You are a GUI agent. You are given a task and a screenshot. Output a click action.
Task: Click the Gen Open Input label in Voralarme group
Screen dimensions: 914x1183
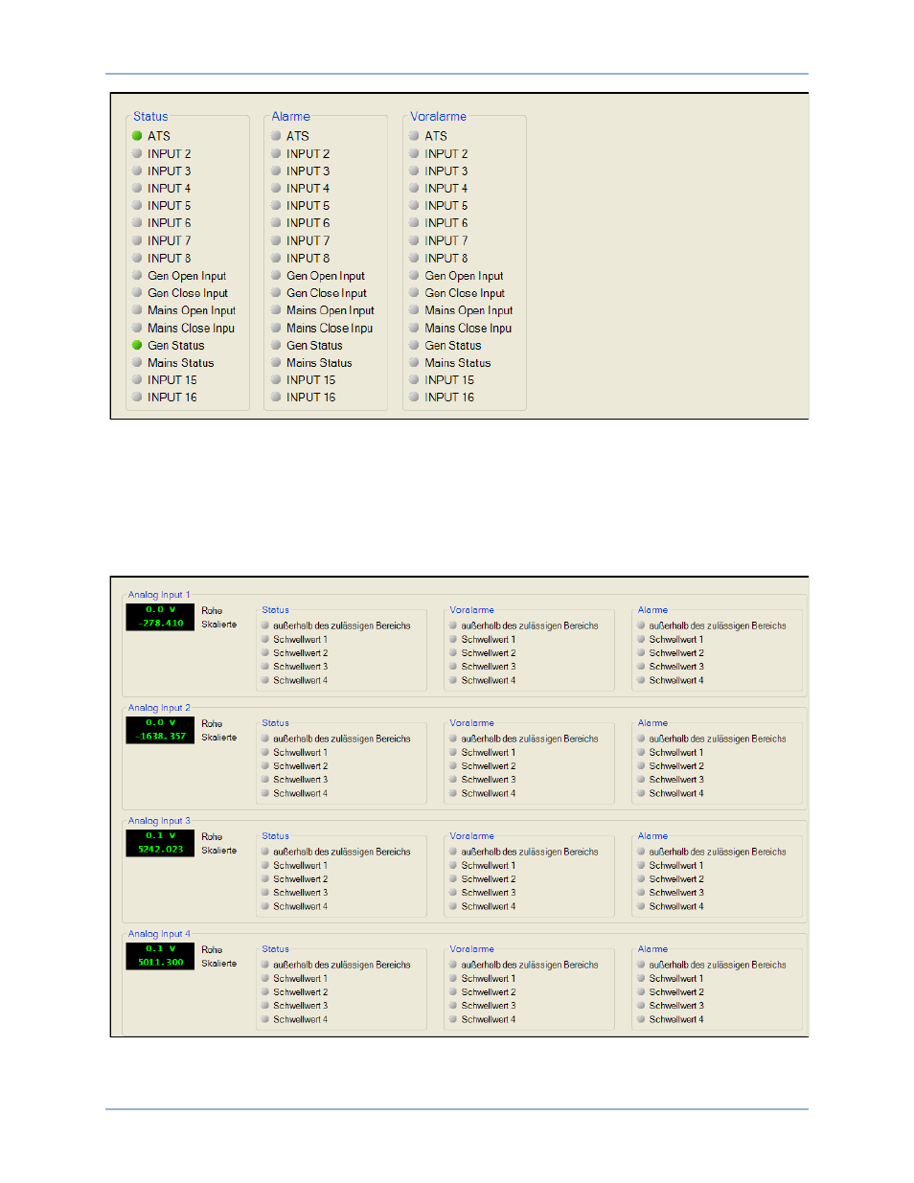tap(464, 276)
